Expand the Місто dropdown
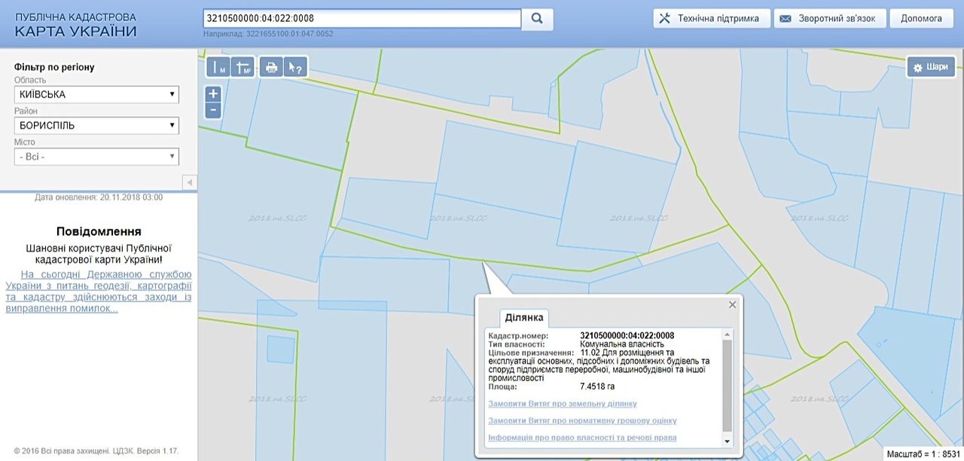The image size is (964, 461). pyautogui.click(x=96, y=157)
